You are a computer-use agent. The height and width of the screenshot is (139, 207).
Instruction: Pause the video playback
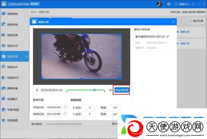tap(37, 90)
